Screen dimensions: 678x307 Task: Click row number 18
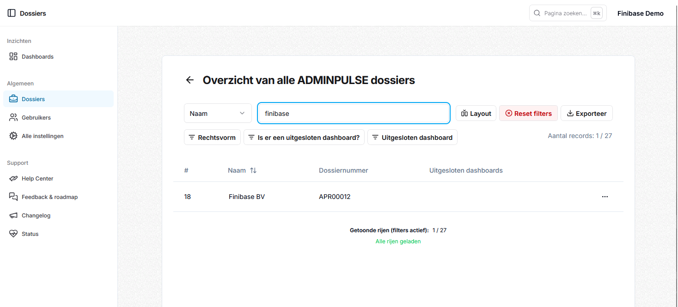[x=187, y=197]
